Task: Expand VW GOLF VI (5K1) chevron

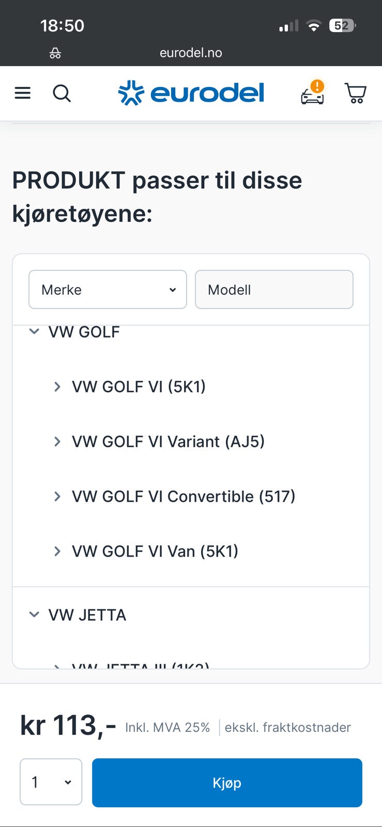Action: coord(57,387)
